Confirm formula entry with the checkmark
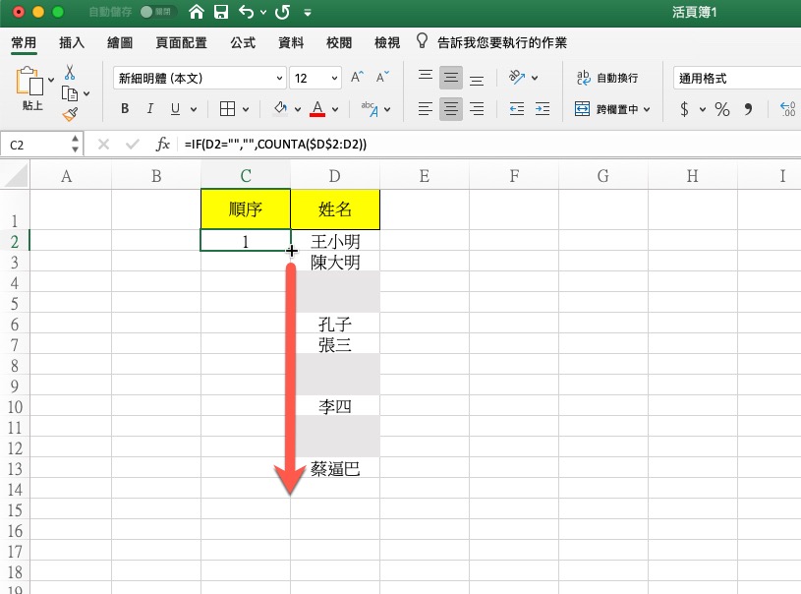Viewport: 801px width, 594px height. tap(133, 145)
